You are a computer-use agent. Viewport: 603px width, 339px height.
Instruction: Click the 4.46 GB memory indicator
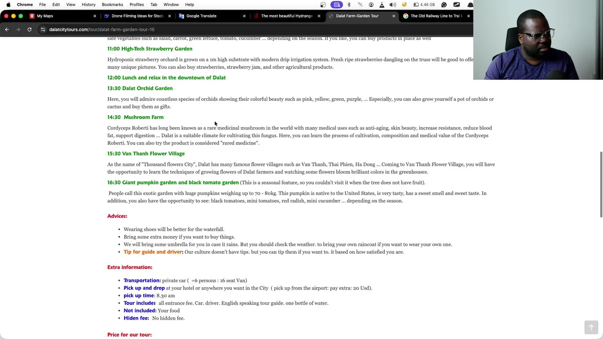424,5
